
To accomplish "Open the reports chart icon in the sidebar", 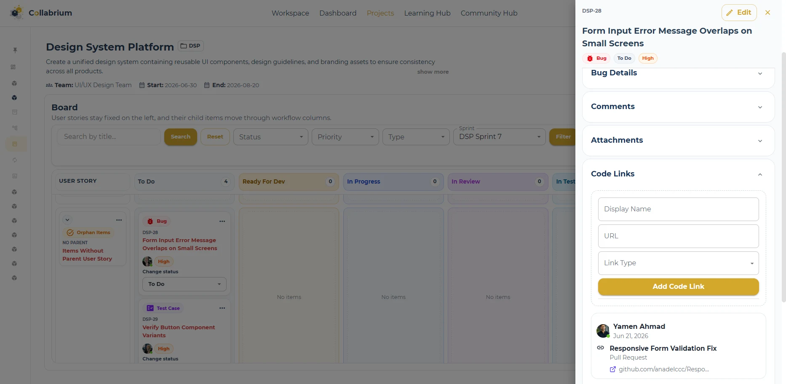I will pos(15,176).
